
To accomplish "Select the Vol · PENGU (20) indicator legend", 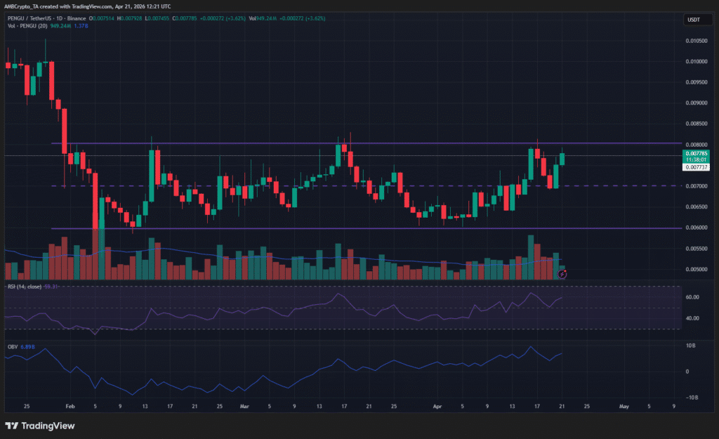I will coord(27,26).
